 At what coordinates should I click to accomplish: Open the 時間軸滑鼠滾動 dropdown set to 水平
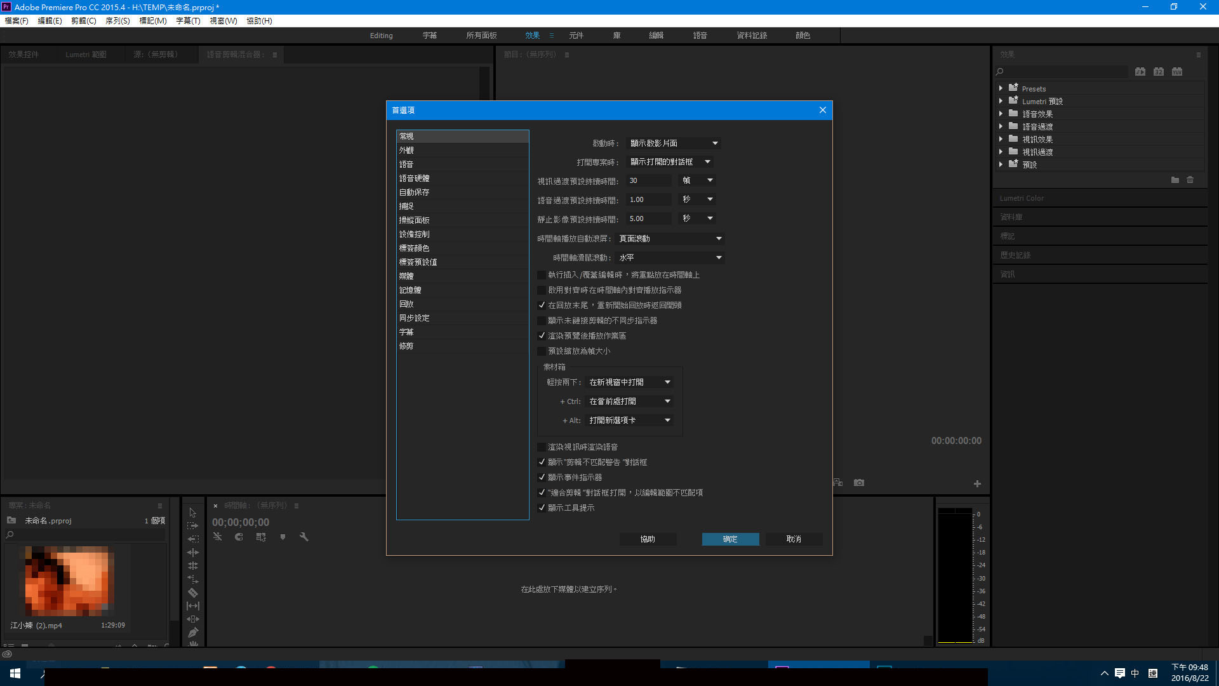[670, 258]
